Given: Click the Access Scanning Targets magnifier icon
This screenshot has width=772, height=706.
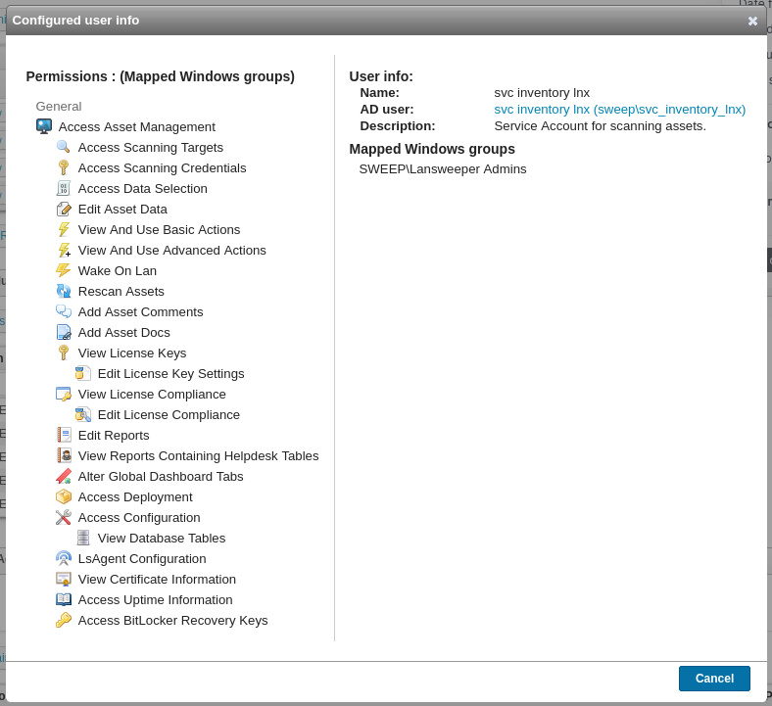Looking at the screenshot, I should click(x=64, y=147).
